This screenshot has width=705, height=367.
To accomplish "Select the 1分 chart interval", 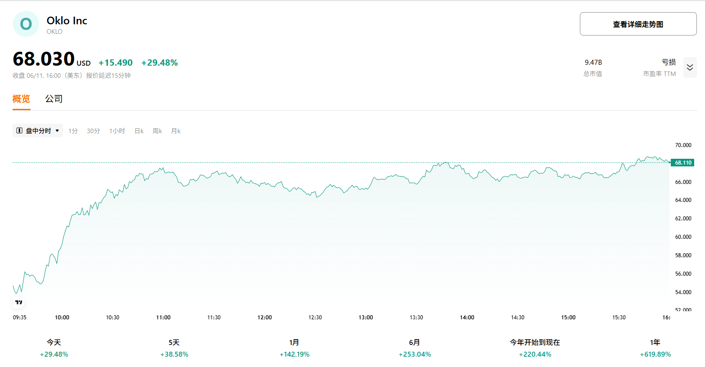I will (x=73, y=131).
